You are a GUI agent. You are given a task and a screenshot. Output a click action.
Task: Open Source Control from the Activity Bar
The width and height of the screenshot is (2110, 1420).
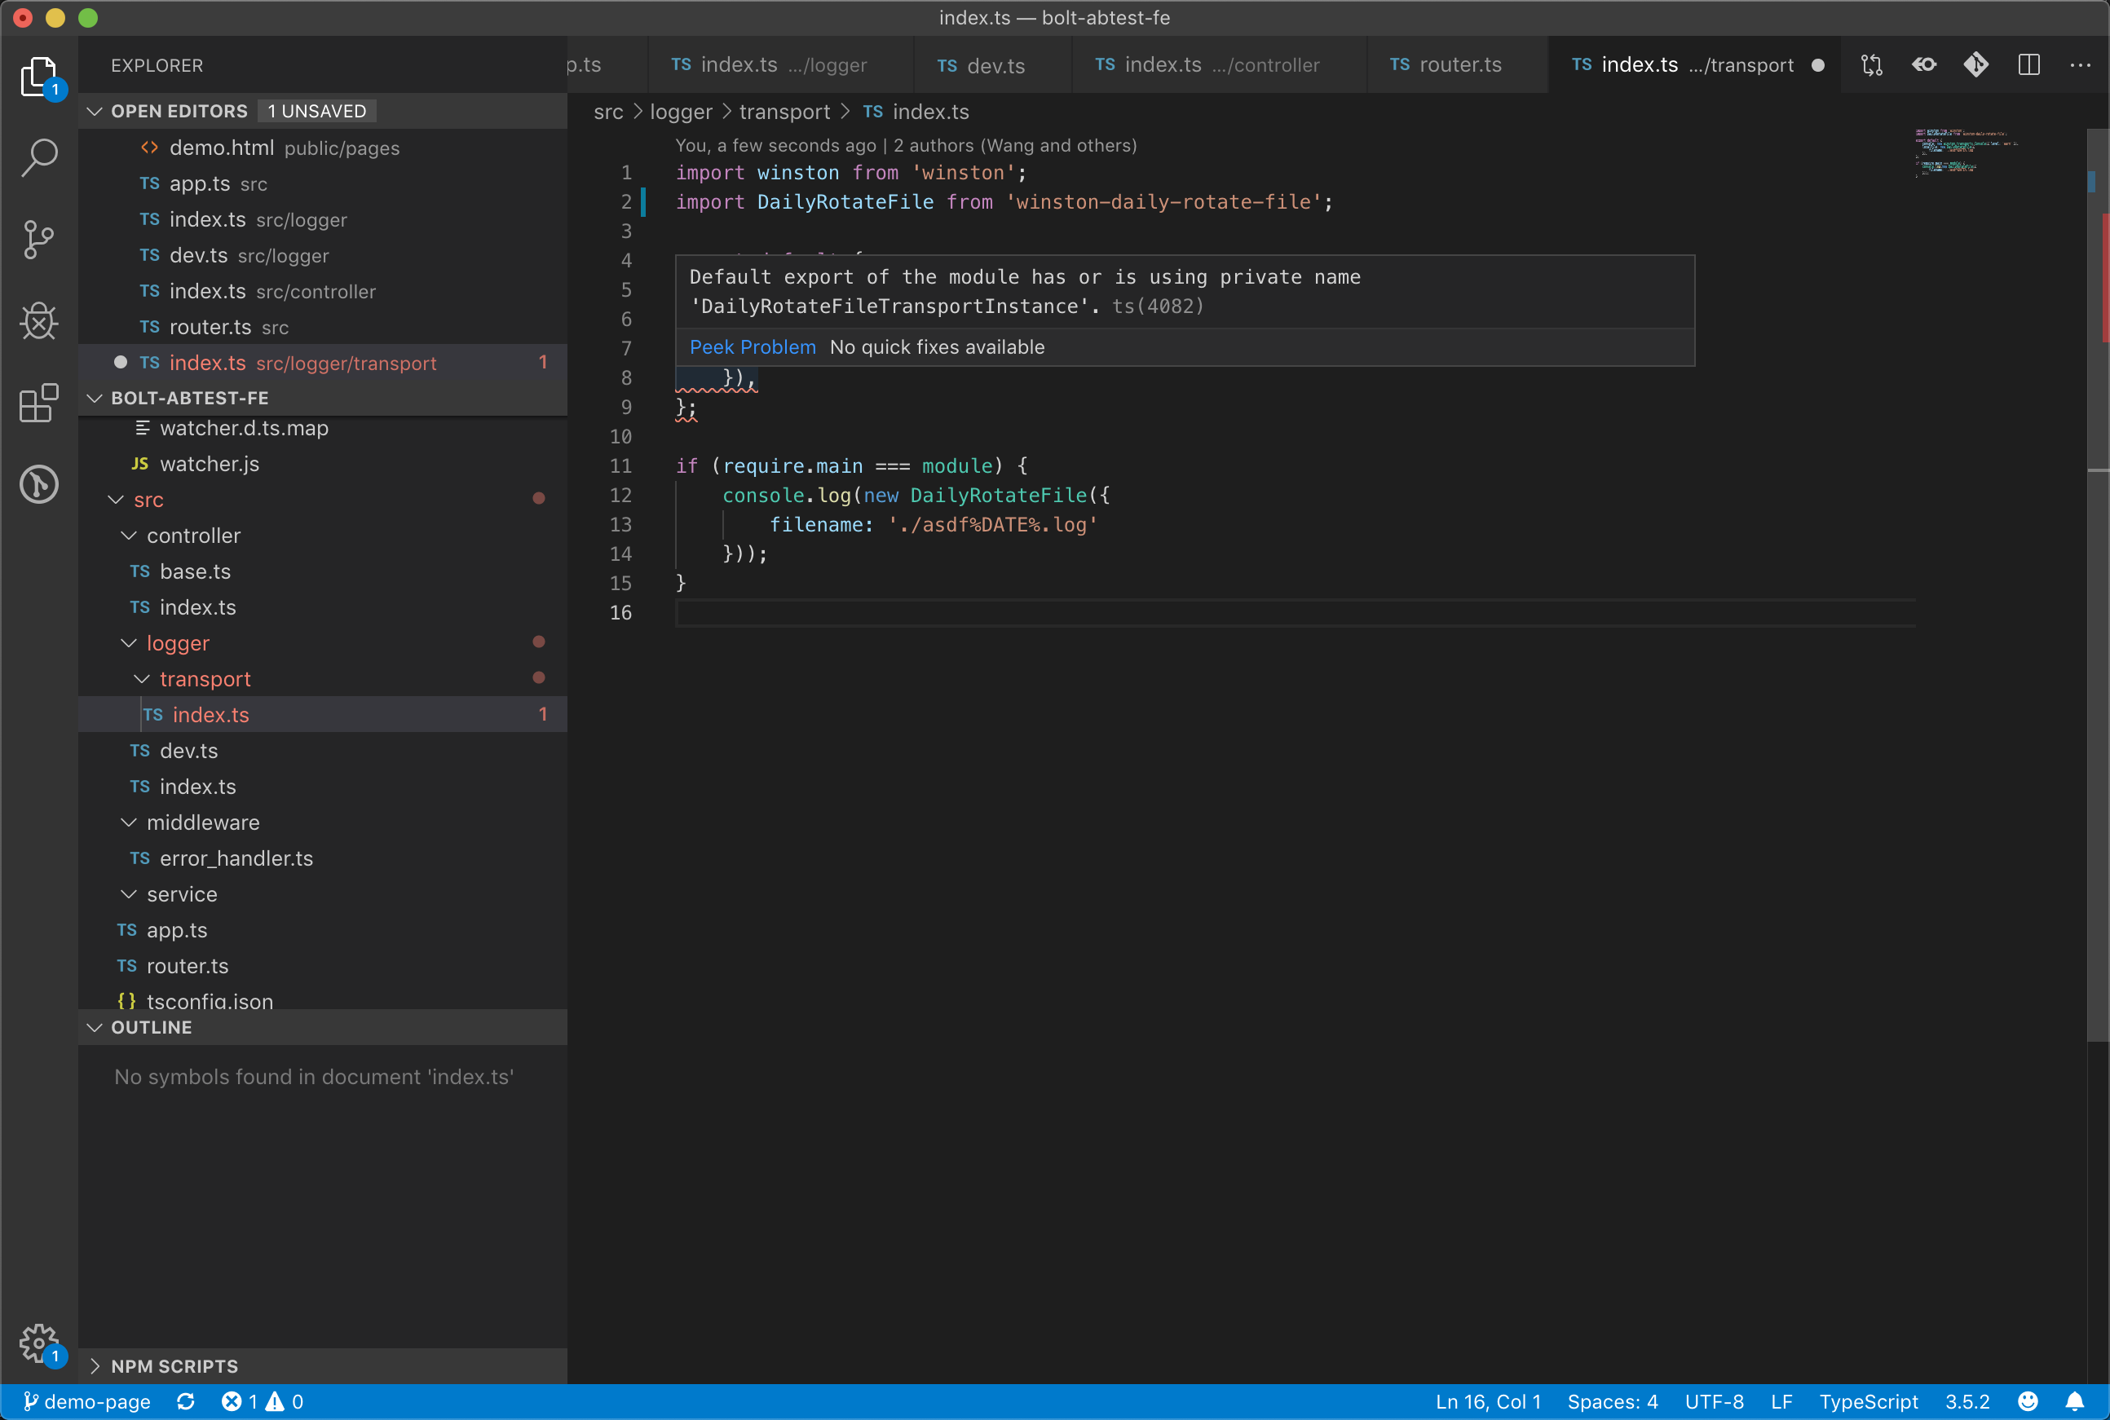pos(39,239)
